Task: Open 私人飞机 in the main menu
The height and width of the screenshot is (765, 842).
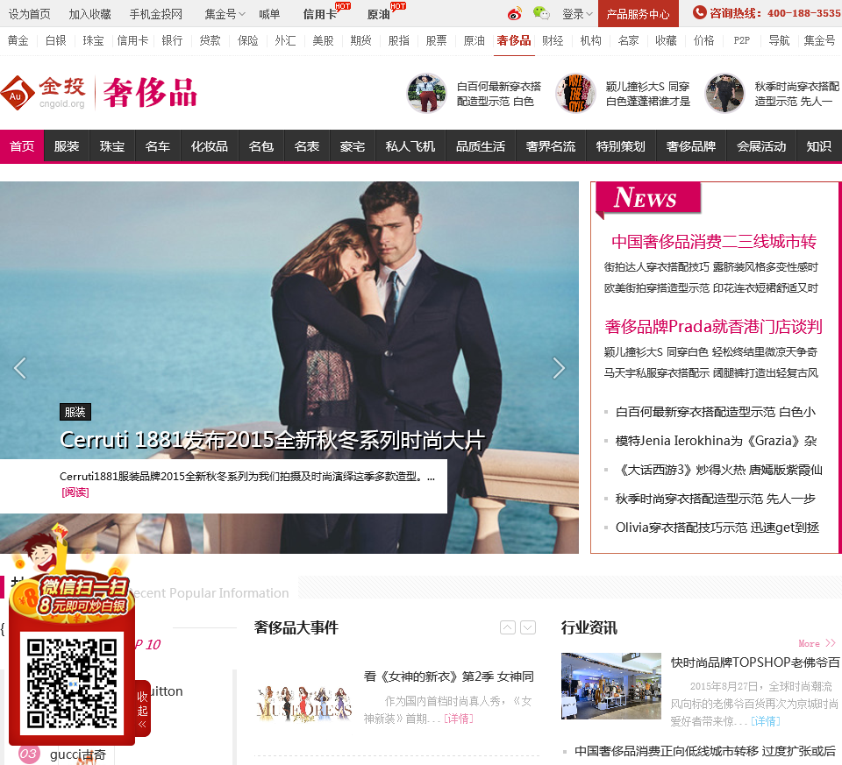Action: pos(410,146)
